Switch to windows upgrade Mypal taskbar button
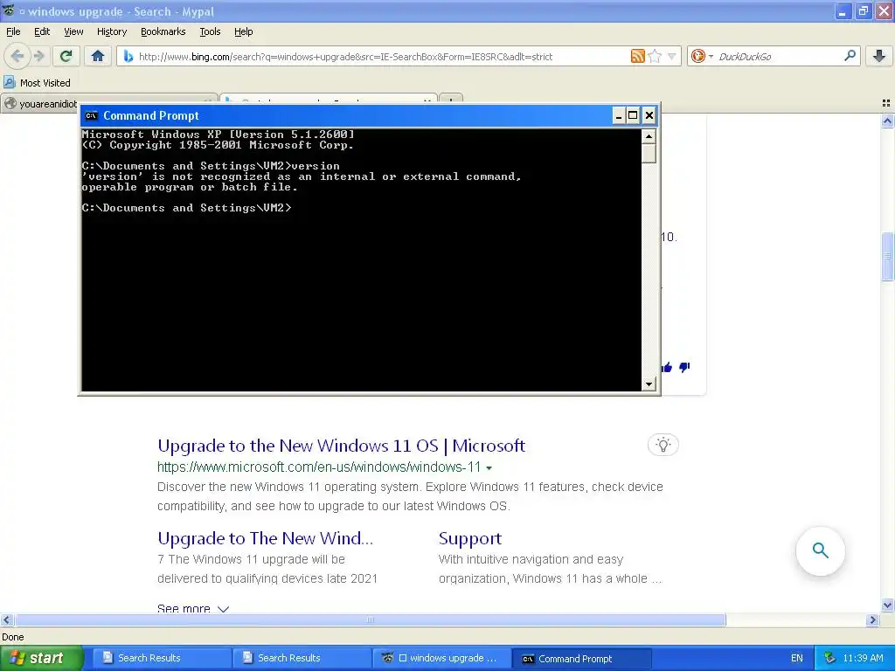Image resolution: width=895 pixels, height=671 pixels. point(442,658)
